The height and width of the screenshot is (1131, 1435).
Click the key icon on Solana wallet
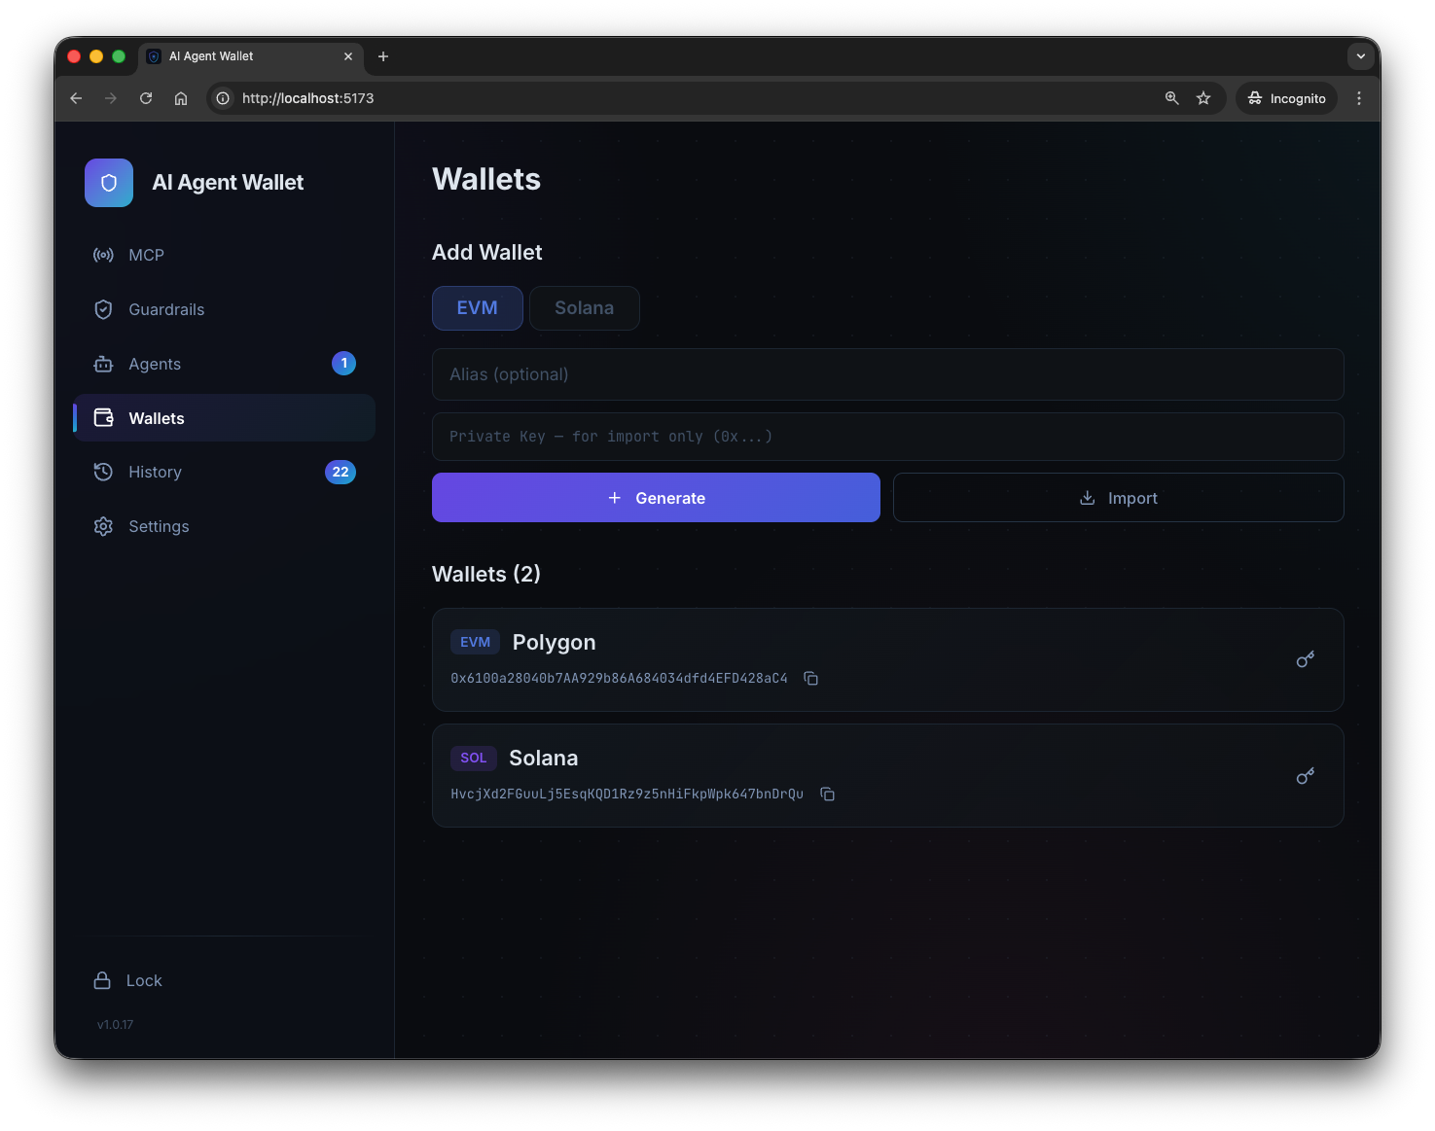[x=1305, y=776]
